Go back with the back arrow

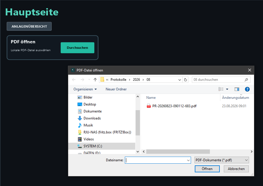[74, 80]
